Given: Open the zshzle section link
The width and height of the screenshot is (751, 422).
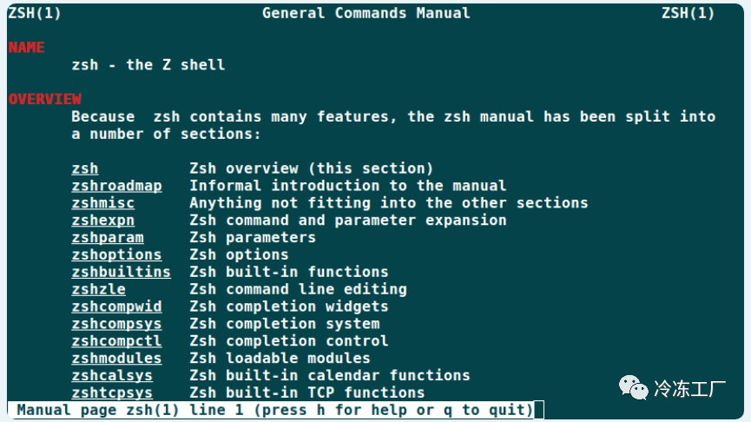Looking at the screenshot, I should pyautogui.click(x=98, y=289).
